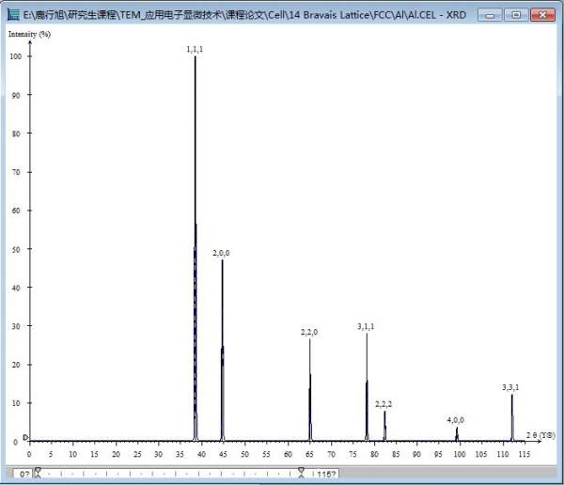Image resolution: width=564 pixels, height=485 pixels.
Task: Click the 2,2,0 peak label
Action: [309, 332]
